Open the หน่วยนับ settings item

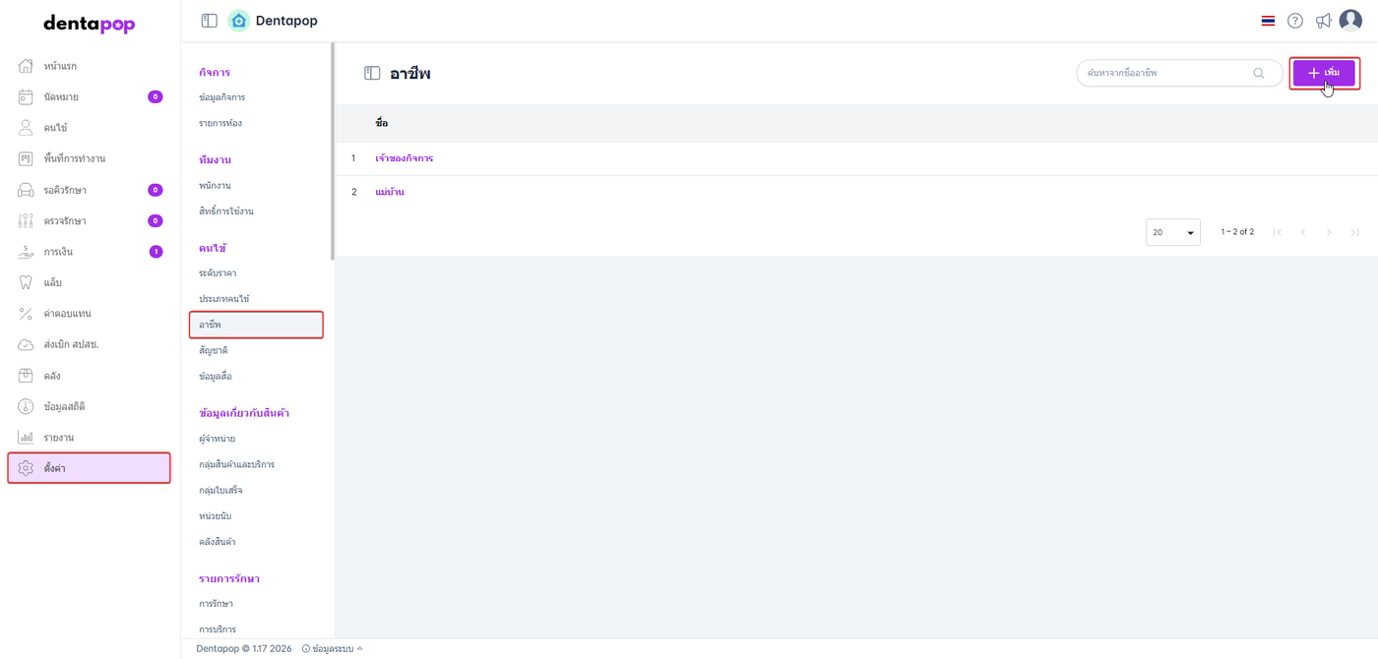pos(215,515)
